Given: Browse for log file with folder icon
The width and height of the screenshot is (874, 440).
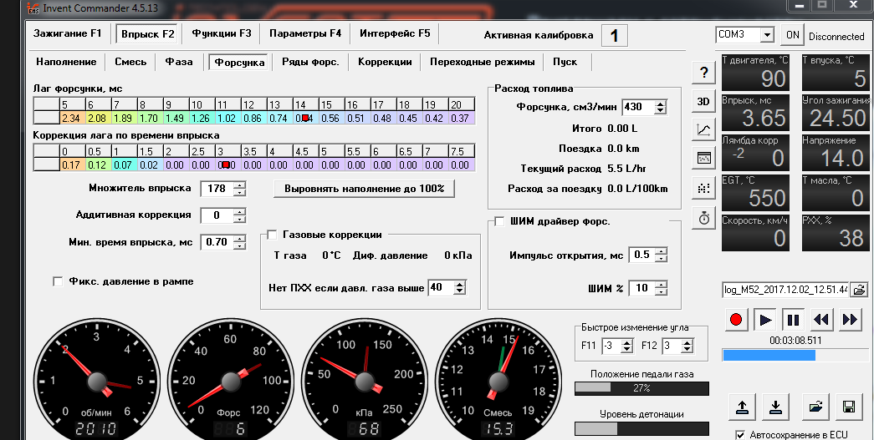Looking at the screenshot, I should 860,289.
